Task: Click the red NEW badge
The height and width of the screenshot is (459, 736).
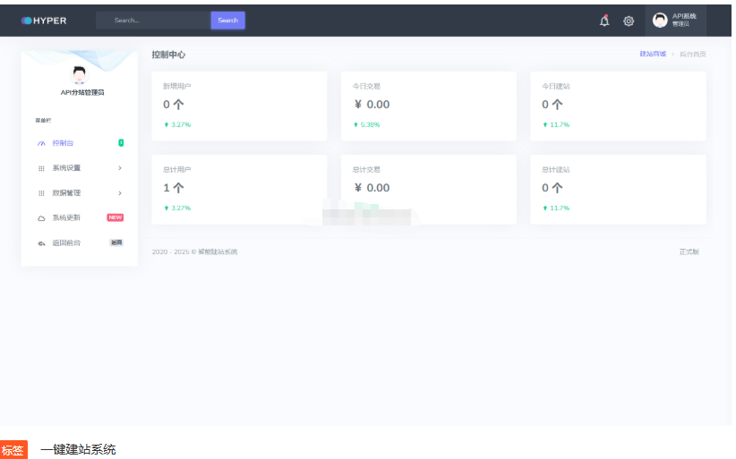Action: tap(115, 217)
